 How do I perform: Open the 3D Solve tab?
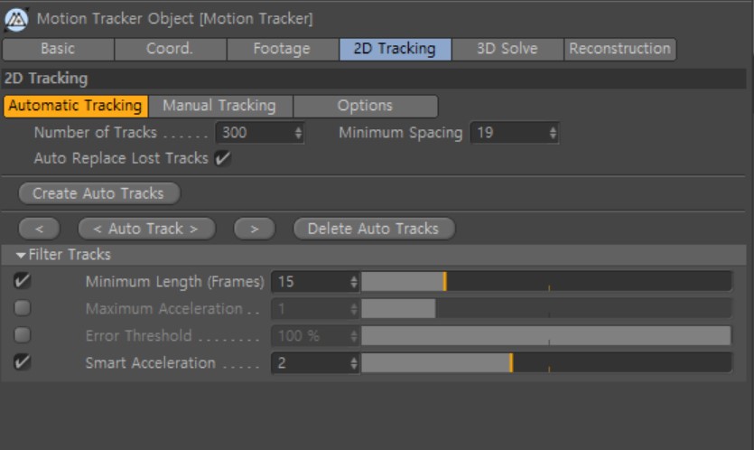[507, 49]
